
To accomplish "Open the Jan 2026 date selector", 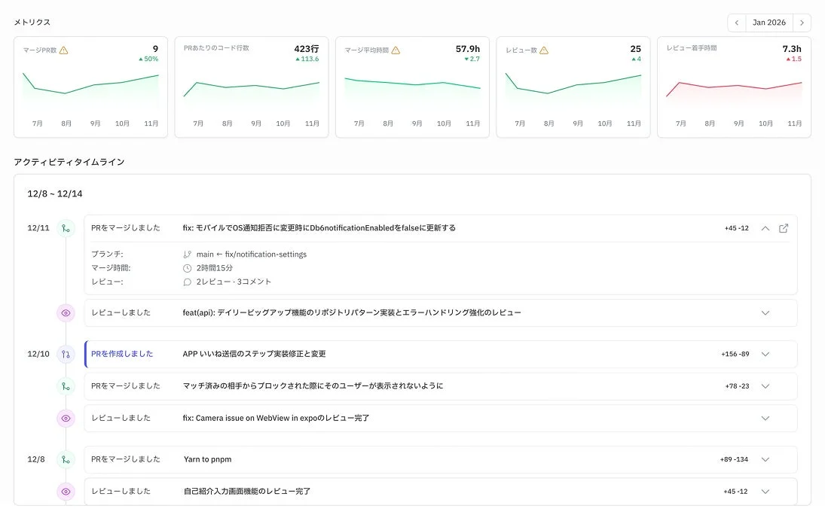I will pos(769,23).
